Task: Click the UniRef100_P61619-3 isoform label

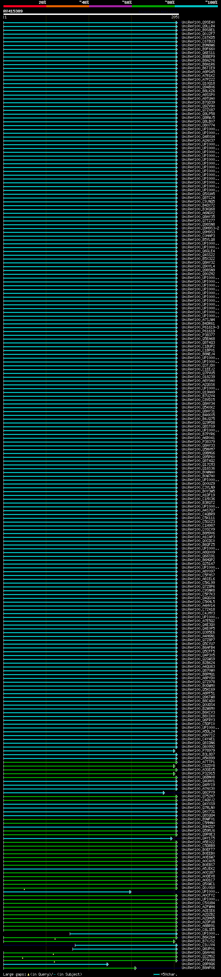Action: [x=200, y=327]
